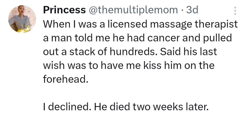The width and height of the screenshot is (249, 113).
Task: Click the word 'forehead.' in the tweet
Action: [x=66, y=79]
